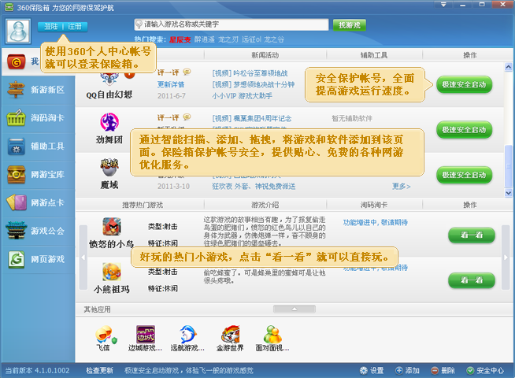Open 狂欢夜 外套、神祝免费派送 link
The height and width of the screenshot is (378, 515).
click(x=254, y=187)
